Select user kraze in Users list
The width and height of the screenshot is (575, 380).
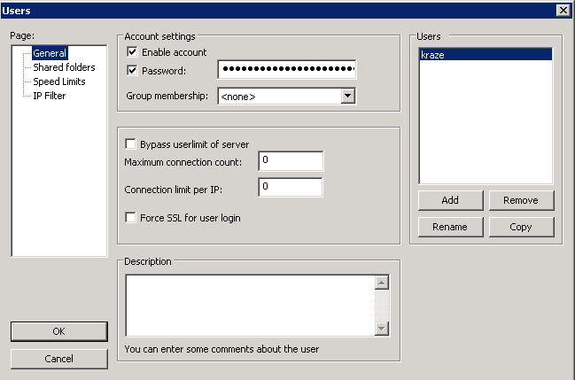coord(485,55)
